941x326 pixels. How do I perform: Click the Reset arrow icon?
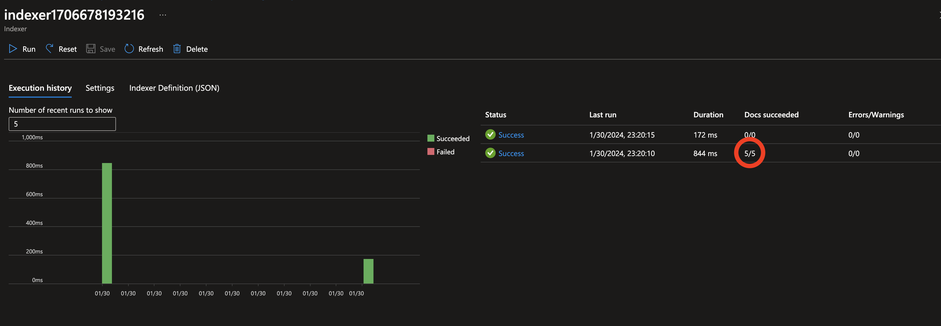(x=49, y=49)
